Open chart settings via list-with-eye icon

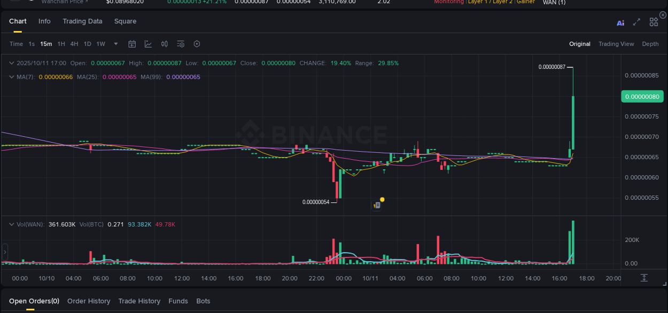tap(180, 44)
